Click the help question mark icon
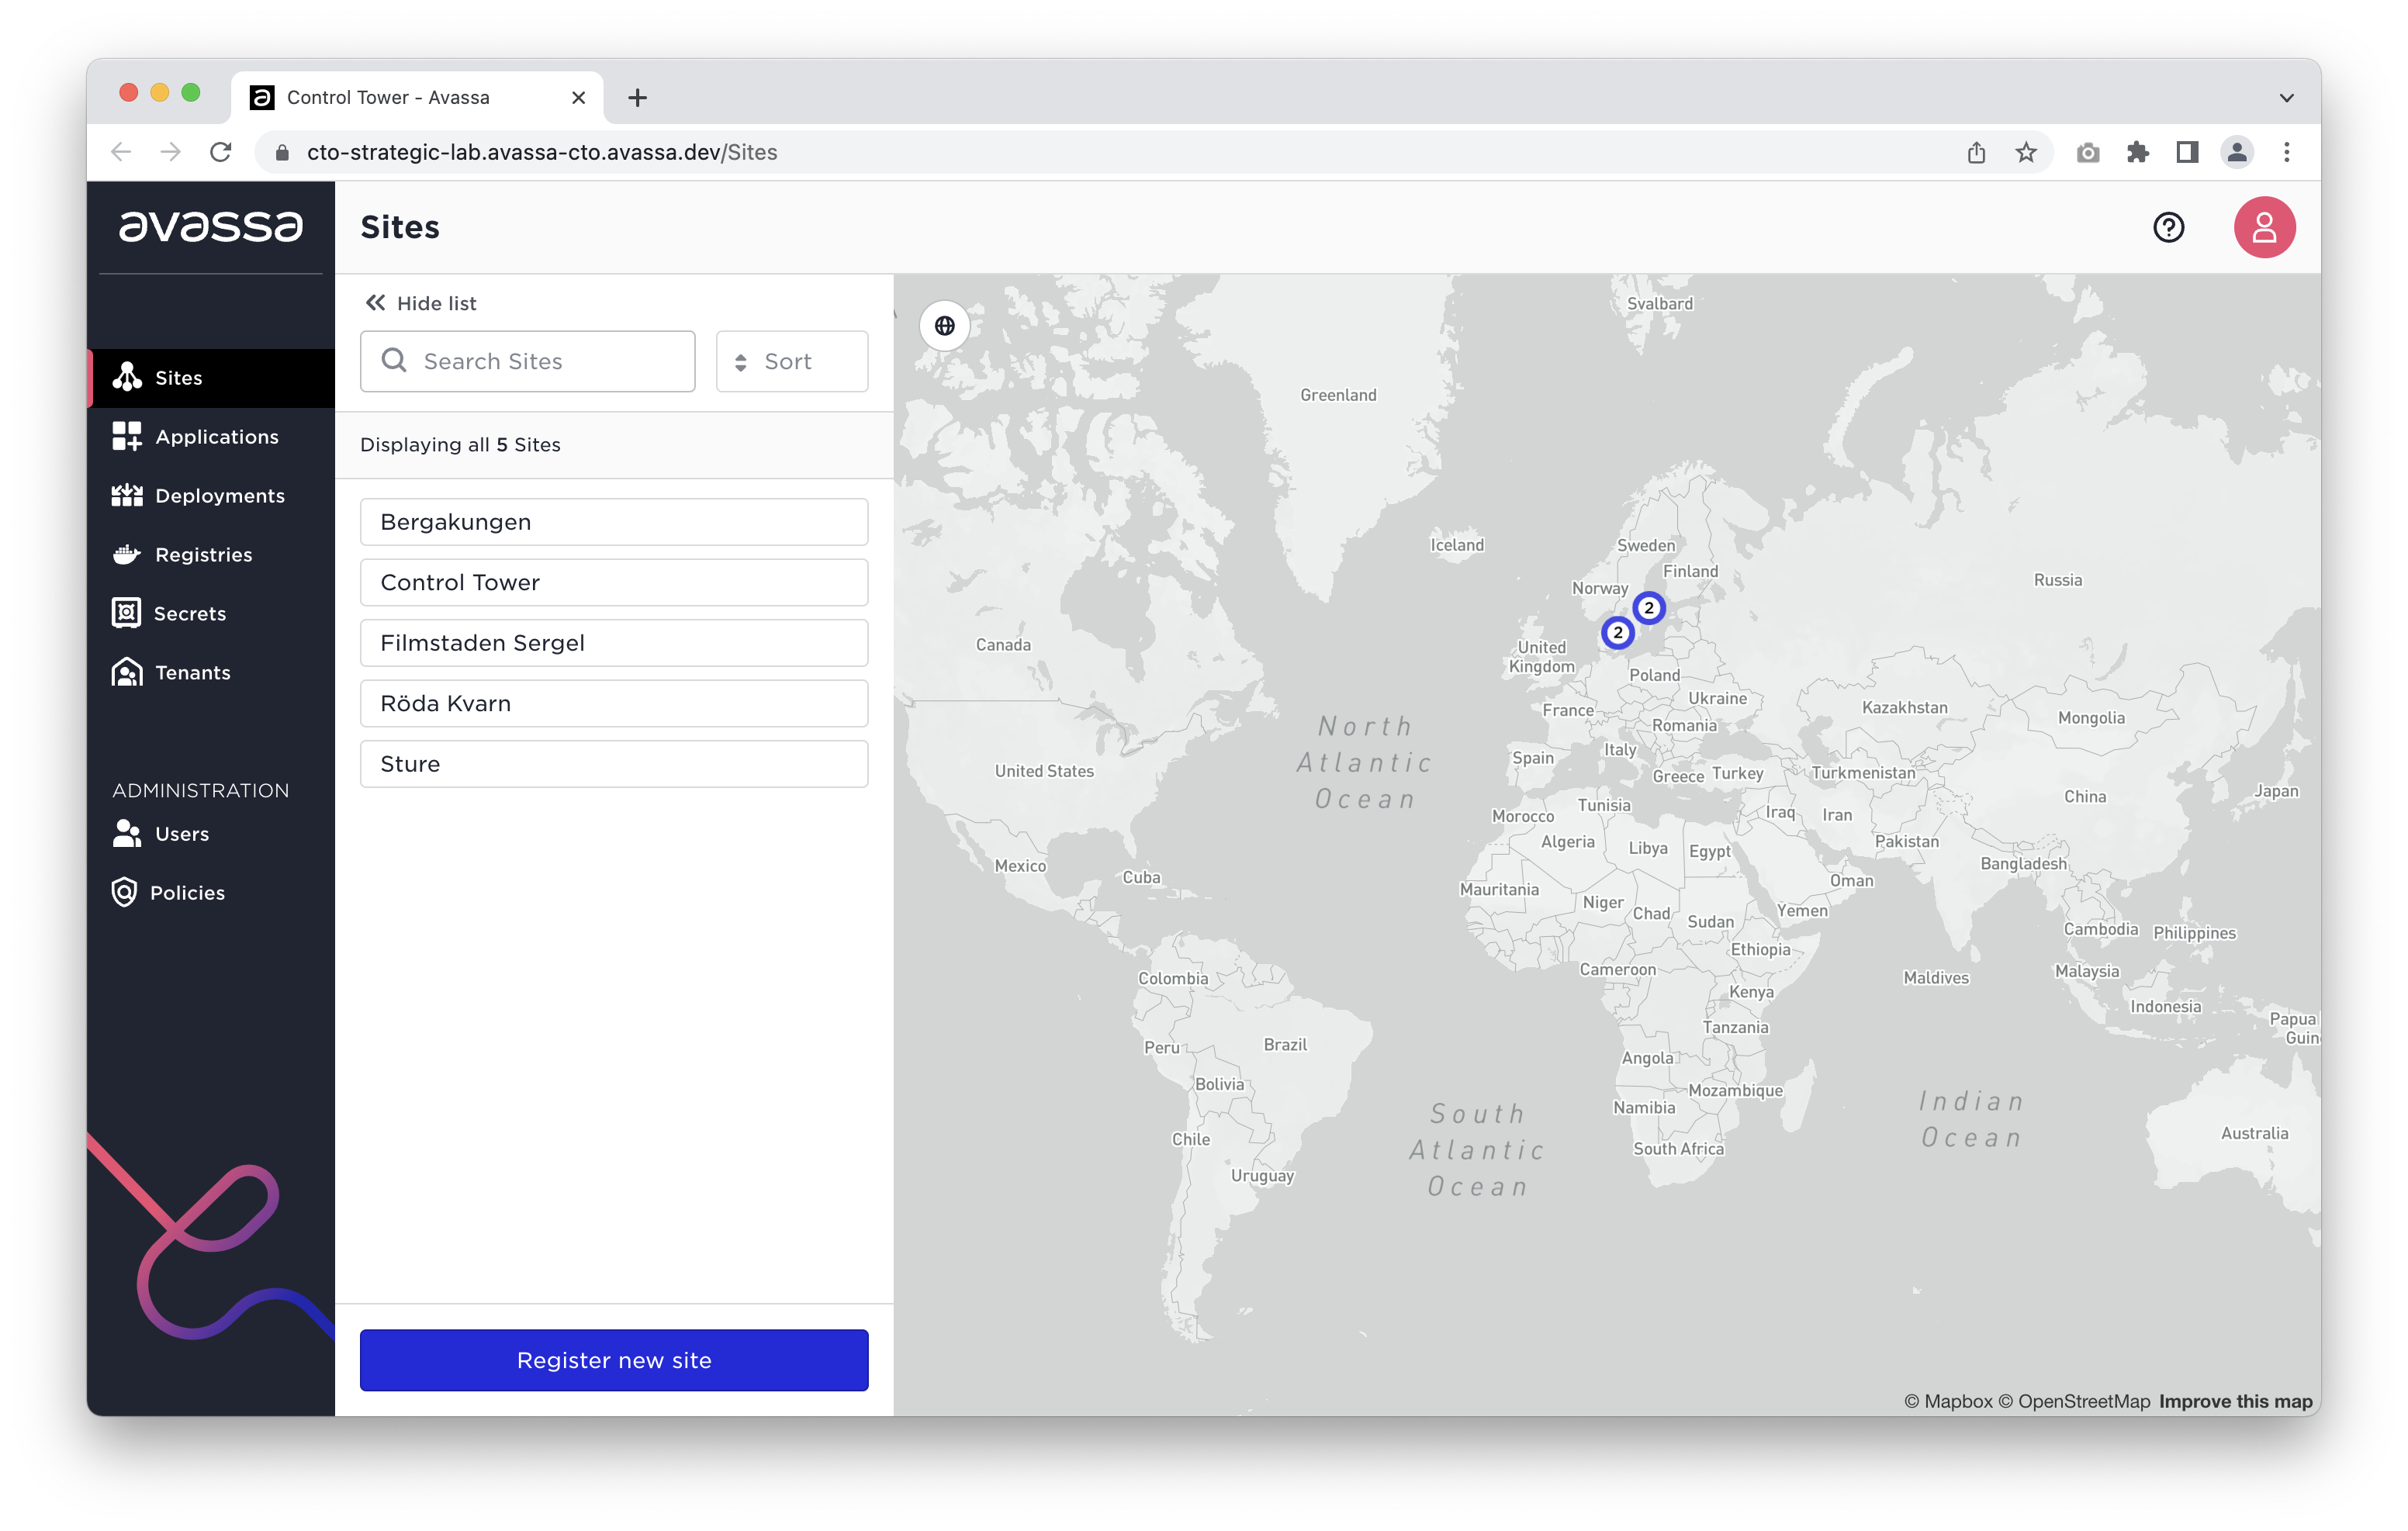The width and height of the screenshot is (2408, 1531). [2169, 227]
